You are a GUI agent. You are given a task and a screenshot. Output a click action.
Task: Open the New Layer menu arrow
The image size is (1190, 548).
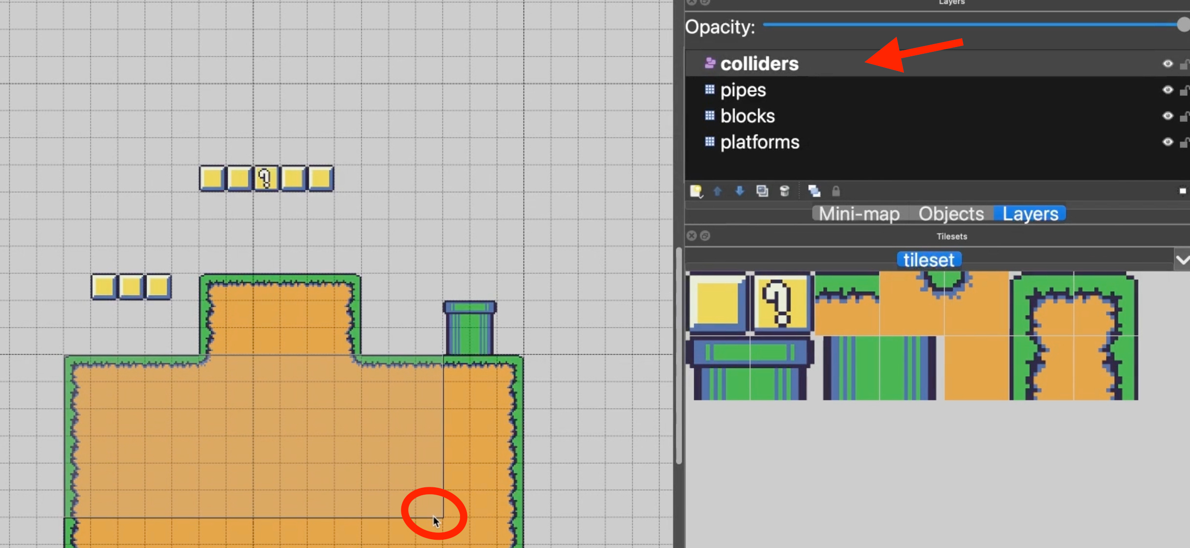702,197
